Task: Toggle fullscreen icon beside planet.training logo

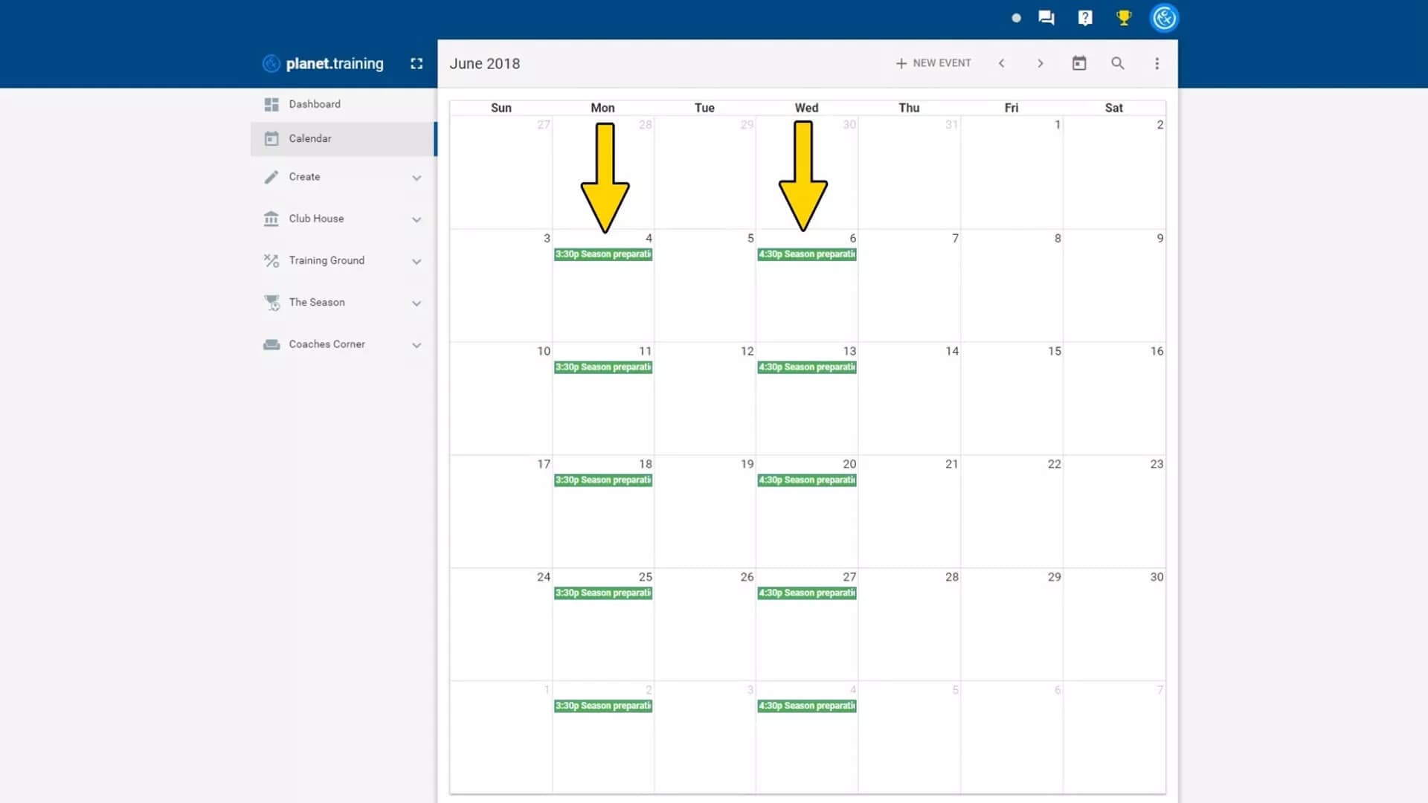Action: [x=416, y=64]
